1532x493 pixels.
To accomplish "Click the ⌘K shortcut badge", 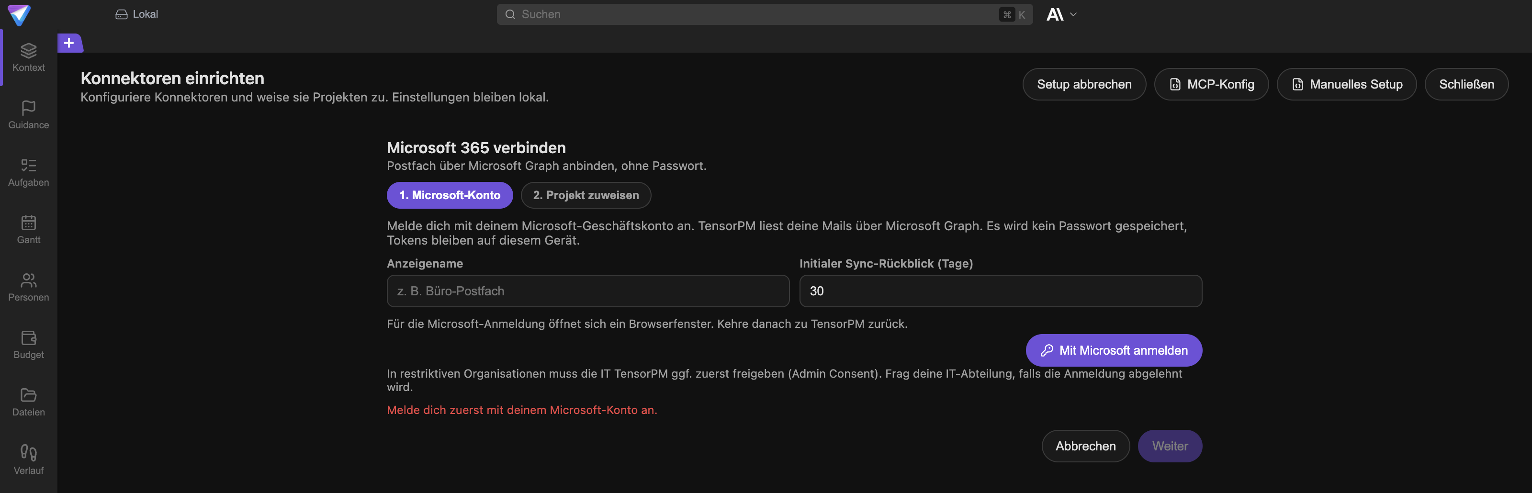I will pyautogui.click(x=1014, y=15).
